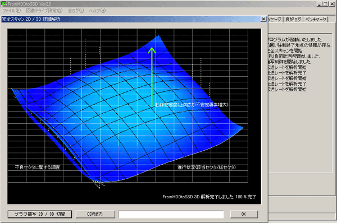Image resolution: width=337 pixels, height=223 pixels.
Task: Close the 2D/3D detailed analysis dialog
Action: tap(263, 19)
